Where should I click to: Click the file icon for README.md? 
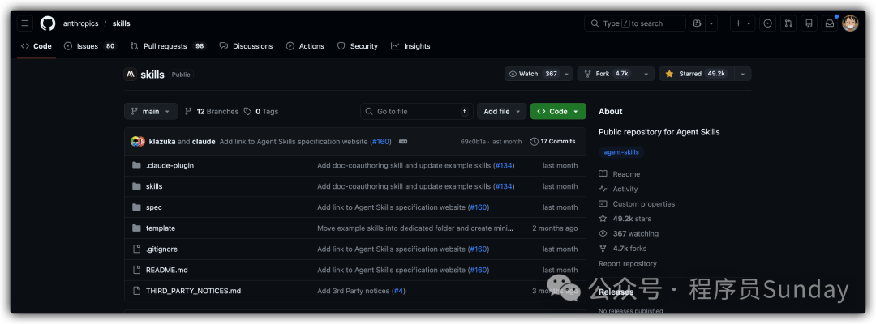pyautogui.click(x=136, y=270)
